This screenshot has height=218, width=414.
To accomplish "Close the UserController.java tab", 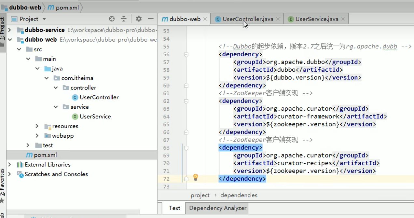I will point(278,19).
